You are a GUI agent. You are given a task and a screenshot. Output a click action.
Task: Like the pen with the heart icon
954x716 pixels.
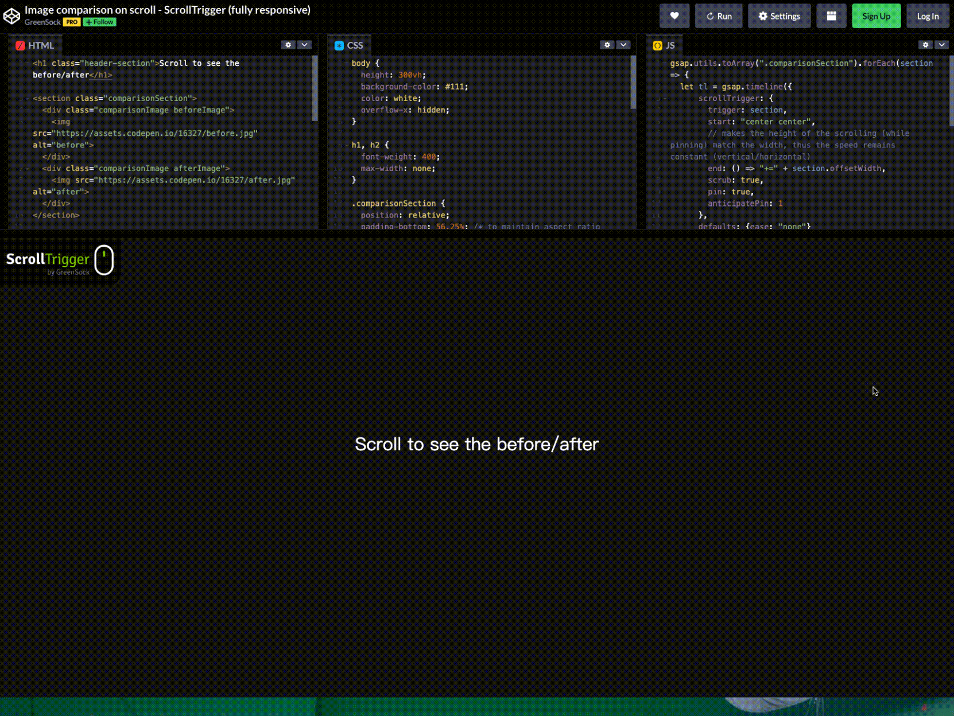(674, 16)
